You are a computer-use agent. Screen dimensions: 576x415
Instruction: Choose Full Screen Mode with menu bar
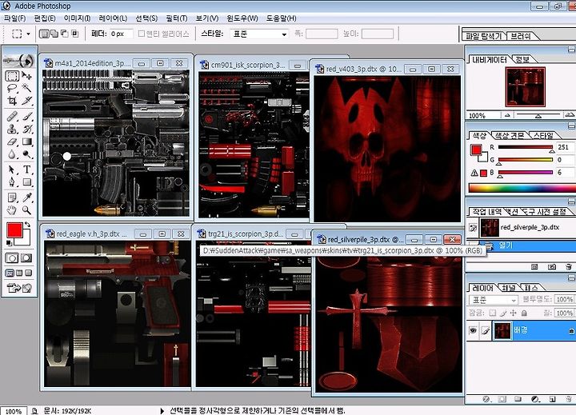click(x=19, y=273)
